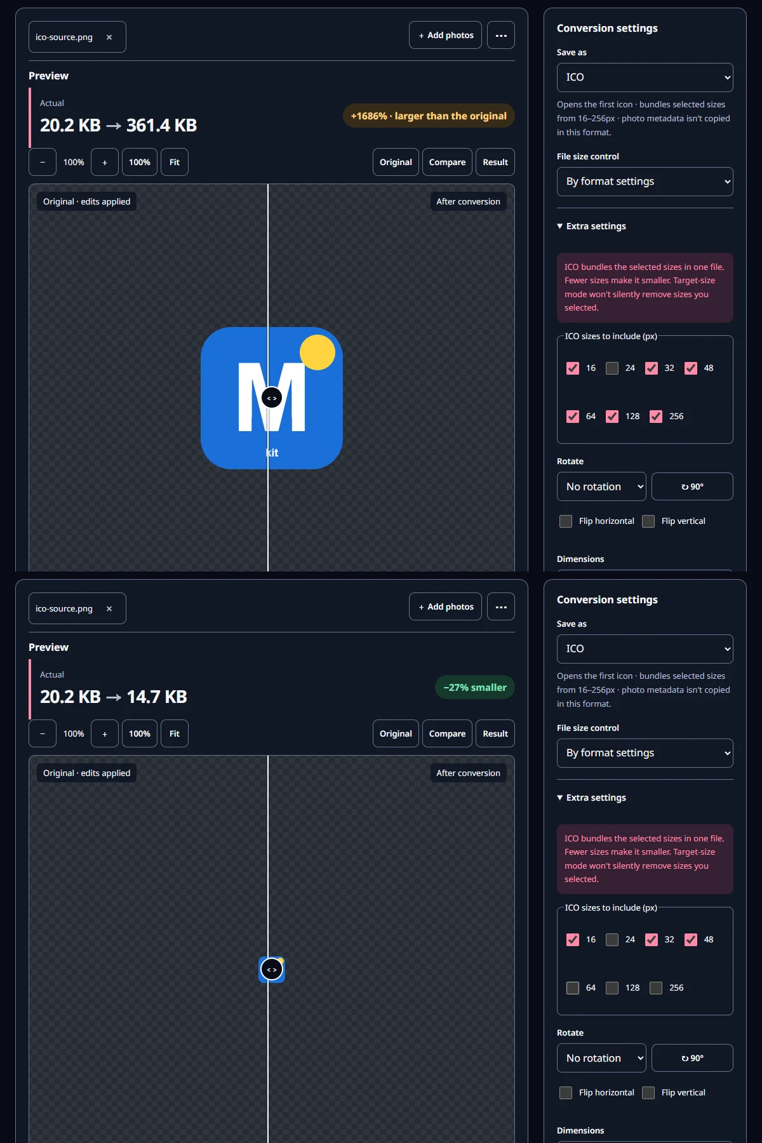
Task: Switch to Result view in upper preview
Action: point(495,162)
